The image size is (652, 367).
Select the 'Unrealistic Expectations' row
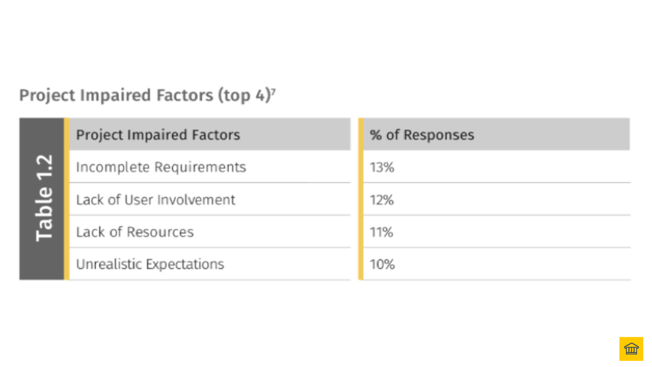(150, 264)
